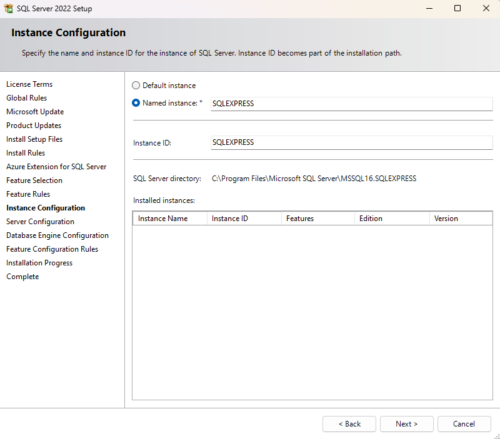Click the Instance ID text field
The image size is (500, 439).
(x=351, y=142)
